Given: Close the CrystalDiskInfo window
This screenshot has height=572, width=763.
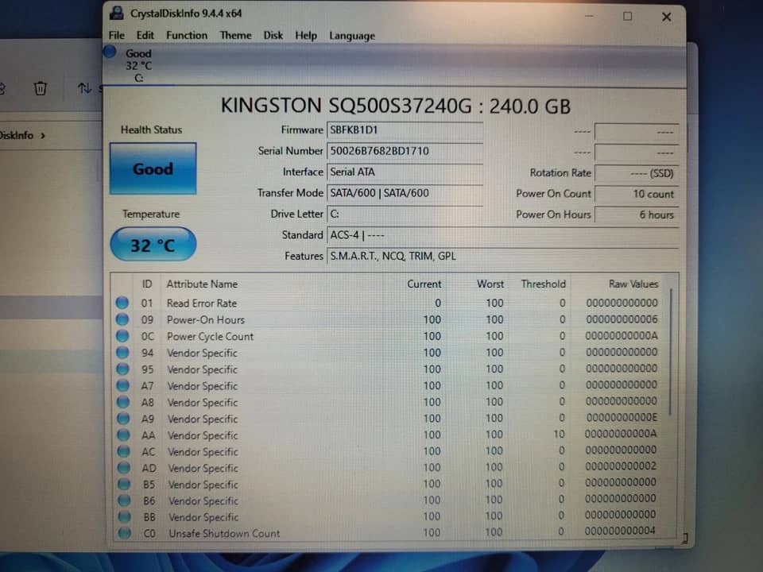Looking at the screenshot, I should point(667,17).
